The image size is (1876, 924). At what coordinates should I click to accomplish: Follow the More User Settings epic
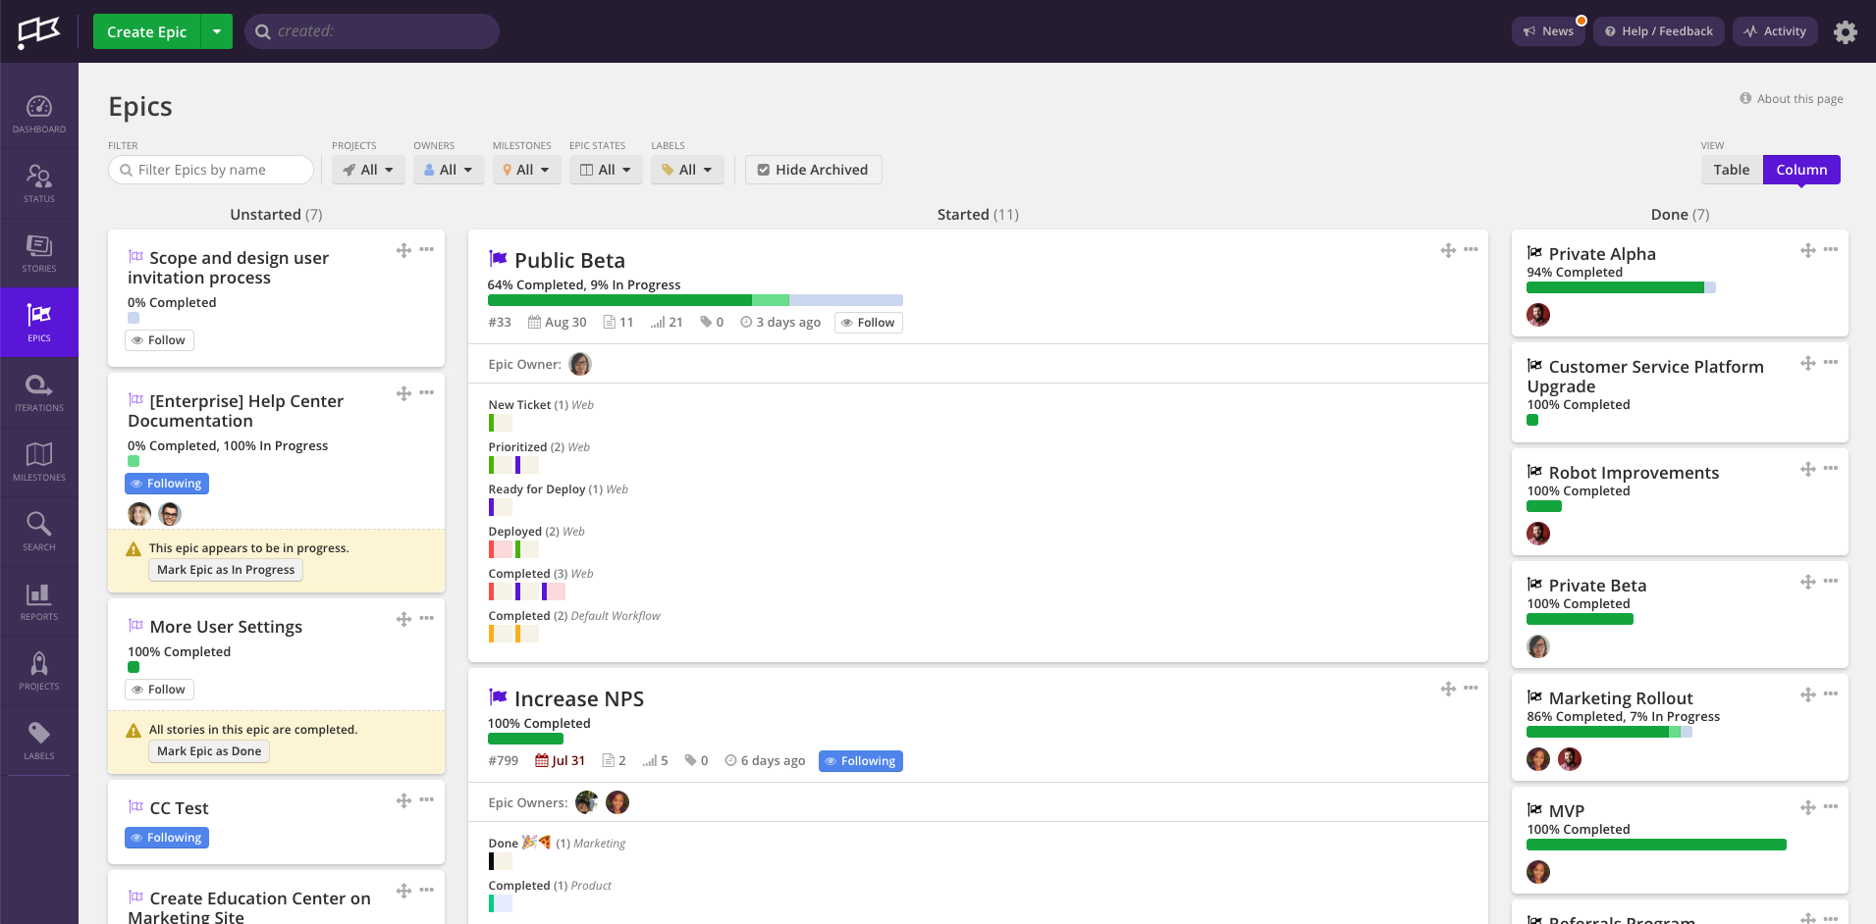tap(159, 690)
